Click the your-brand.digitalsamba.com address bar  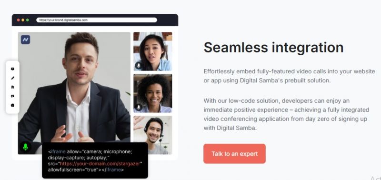[97, 20]
